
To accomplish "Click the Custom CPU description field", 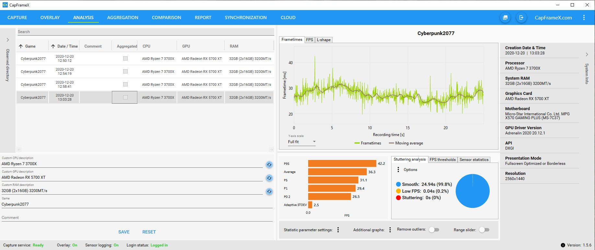I will pyautogui.click(x=132, y=164).
